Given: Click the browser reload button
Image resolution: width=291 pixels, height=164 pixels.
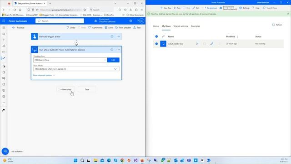Looking at the screenshot, I should pos(15,10).
